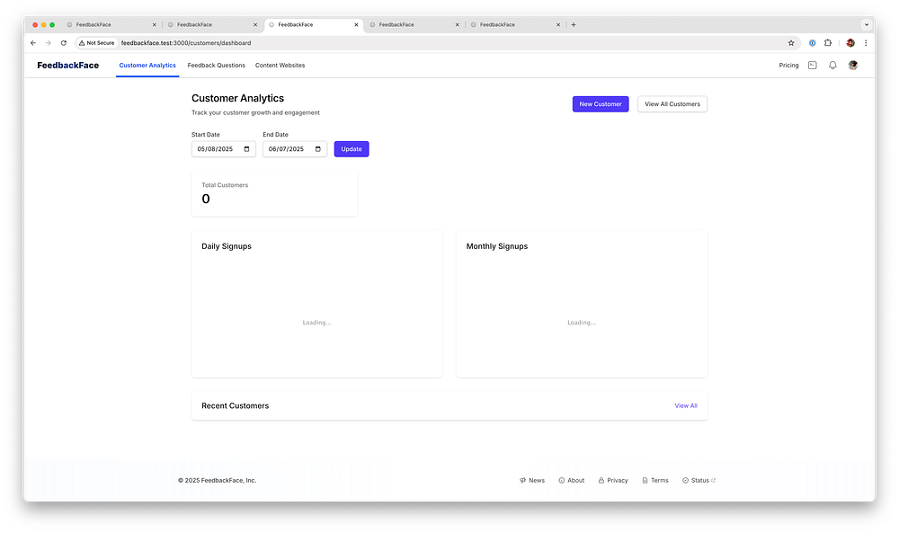Open the Pricing link

(x=788, y=66)
